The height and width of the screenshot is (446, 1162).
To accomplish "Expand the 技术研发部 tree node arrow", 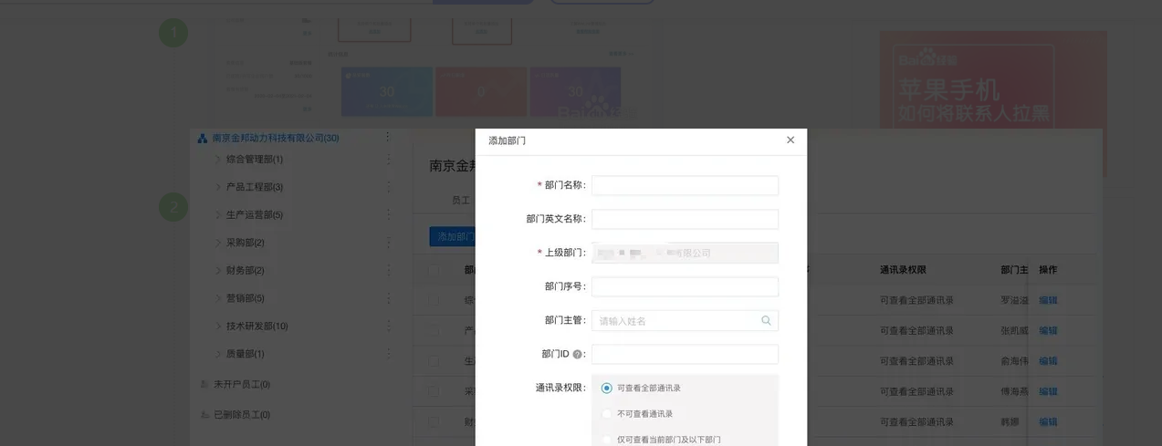I will coord(217,326).
